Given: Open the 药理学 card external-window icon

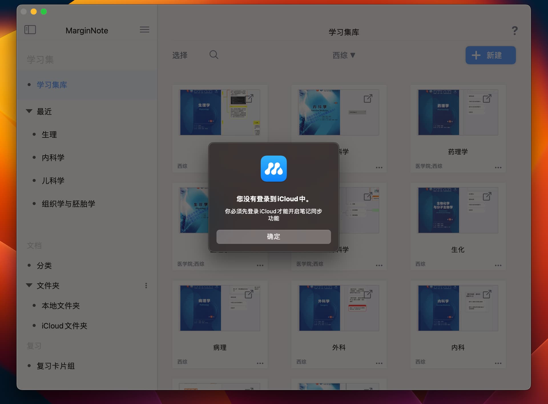Looking at the screenshot, I should [487, 98].
